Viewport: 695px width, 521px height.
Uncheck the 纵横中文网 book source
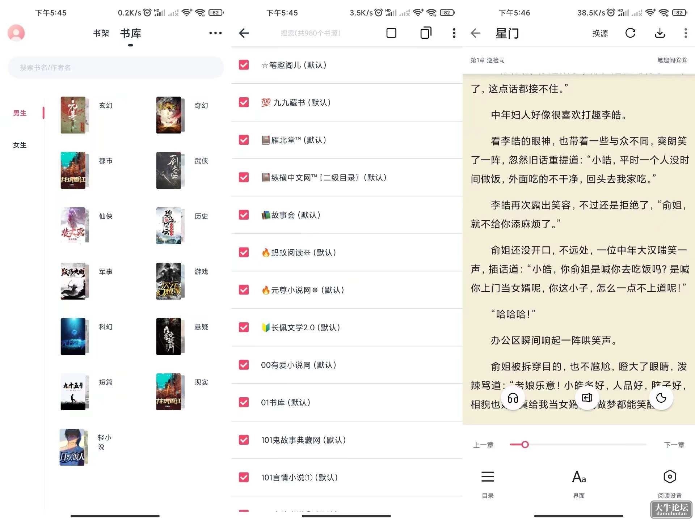(244, 177)
